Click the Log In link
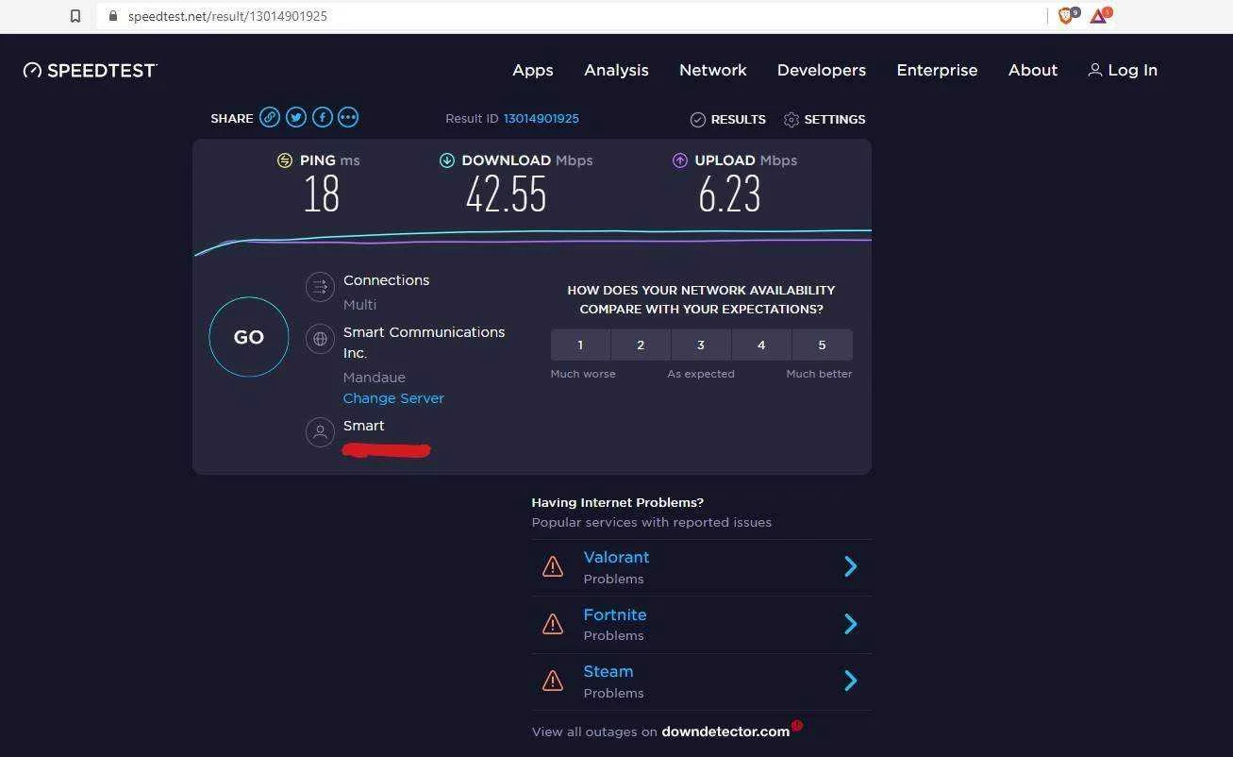 [1132, 70]
